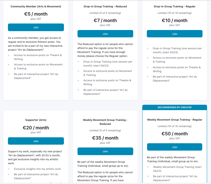
Task: Click the €35 / month price
Action: [105, 138]
